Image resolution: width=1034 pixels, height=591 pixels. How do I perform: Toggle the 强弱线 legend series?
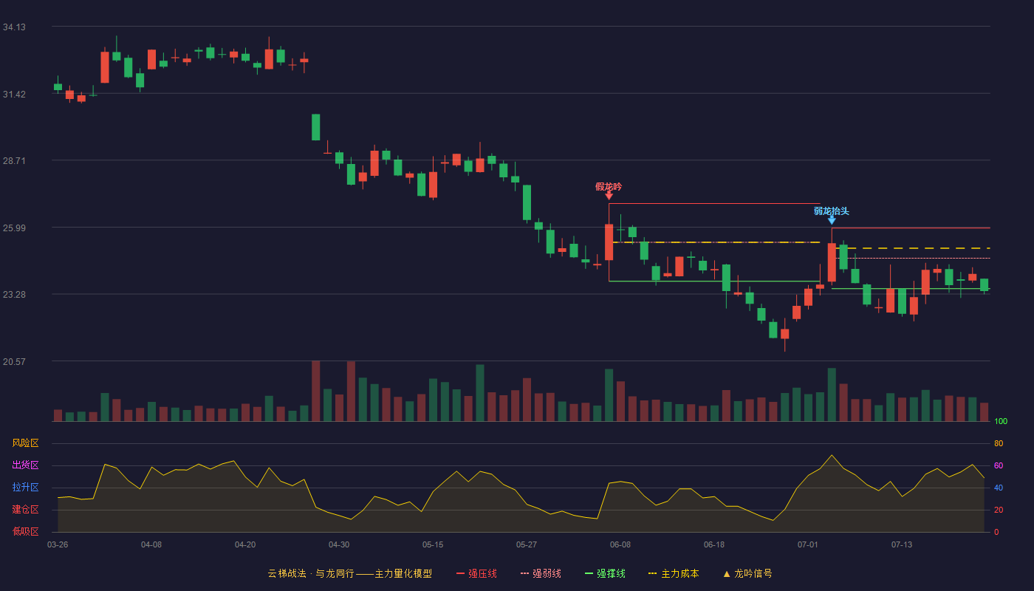[541, 574]
